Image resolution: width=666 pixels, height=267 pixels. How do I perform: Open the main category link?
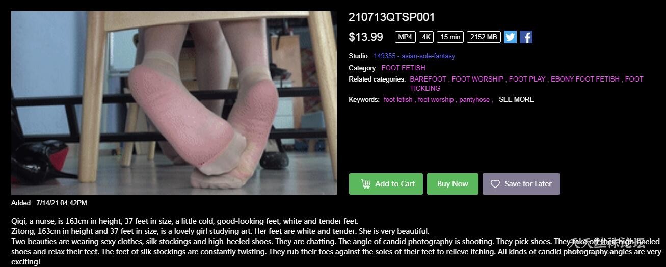403,68
